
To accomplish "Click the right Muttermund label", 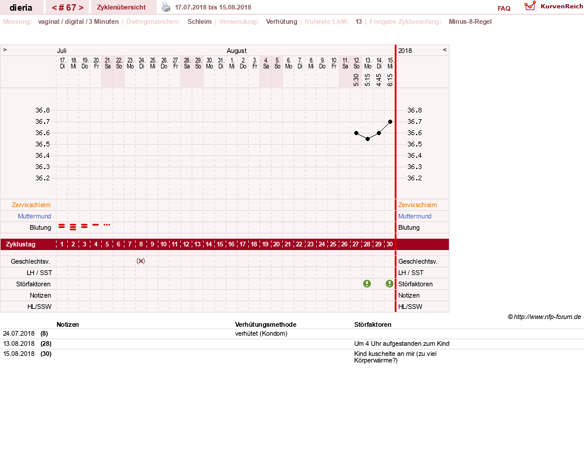I will click(x=415, y=216).
